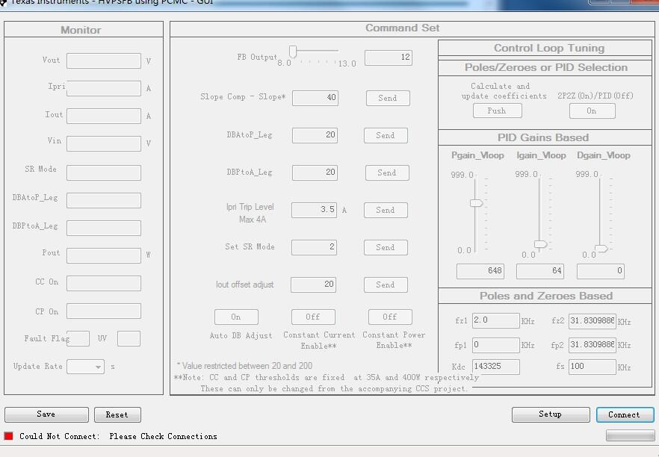Click the Pgain_Vloop slider handle

click(476, 203)
